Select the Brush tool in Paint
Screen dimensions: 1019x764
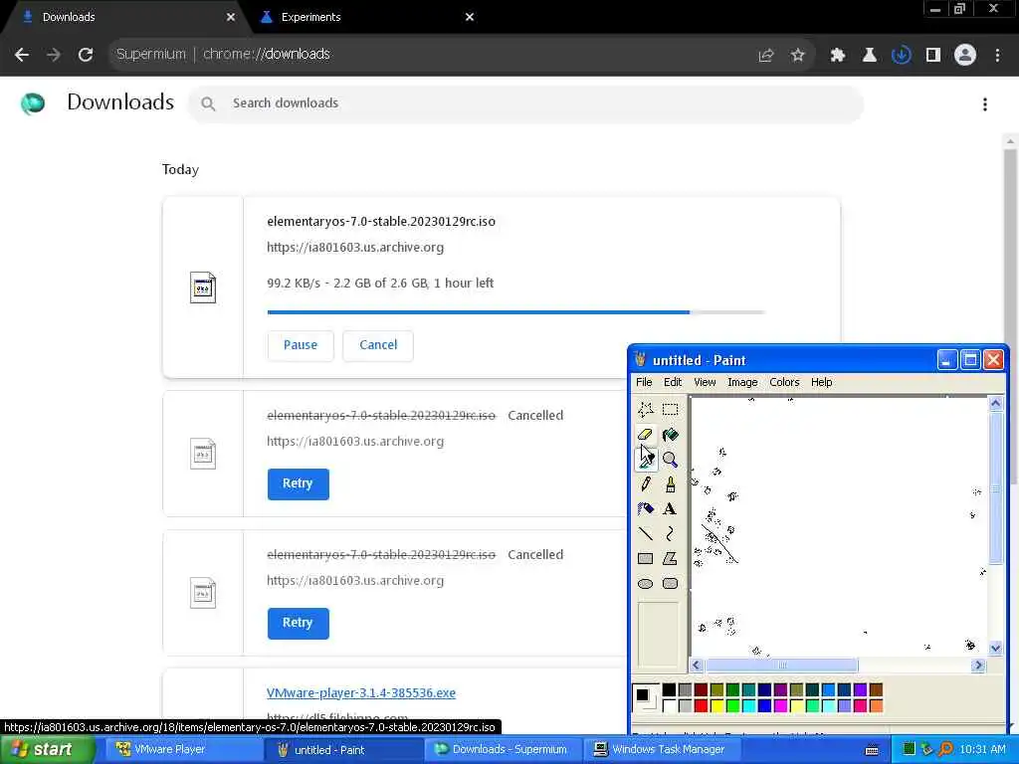coord(670,484)
